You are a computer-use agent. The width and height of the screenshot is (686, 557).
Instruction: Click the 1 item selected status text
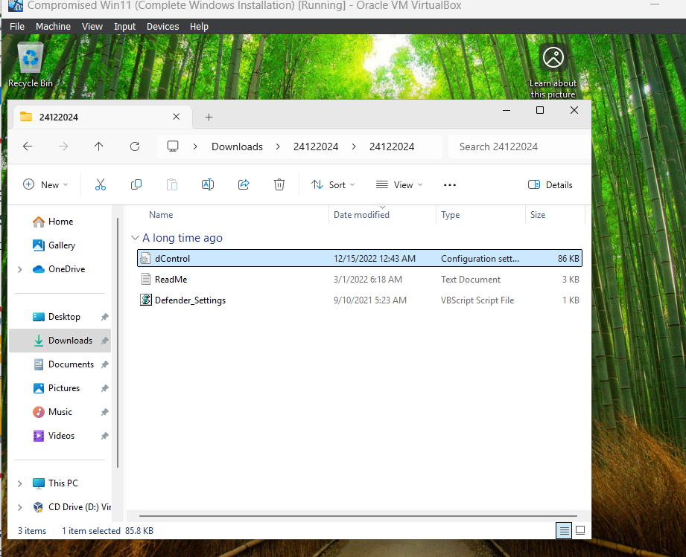(91, 531)
